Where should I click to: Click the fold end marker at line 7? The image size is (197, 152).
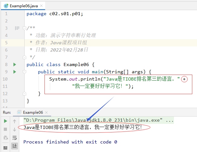[24, 57]
